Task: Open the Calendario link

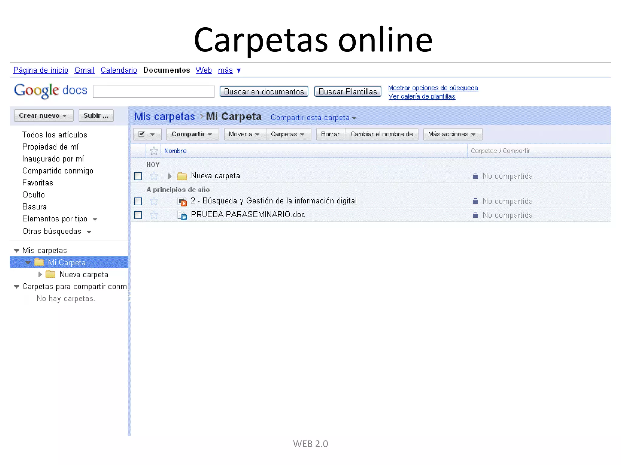Action: coord(119,70)
